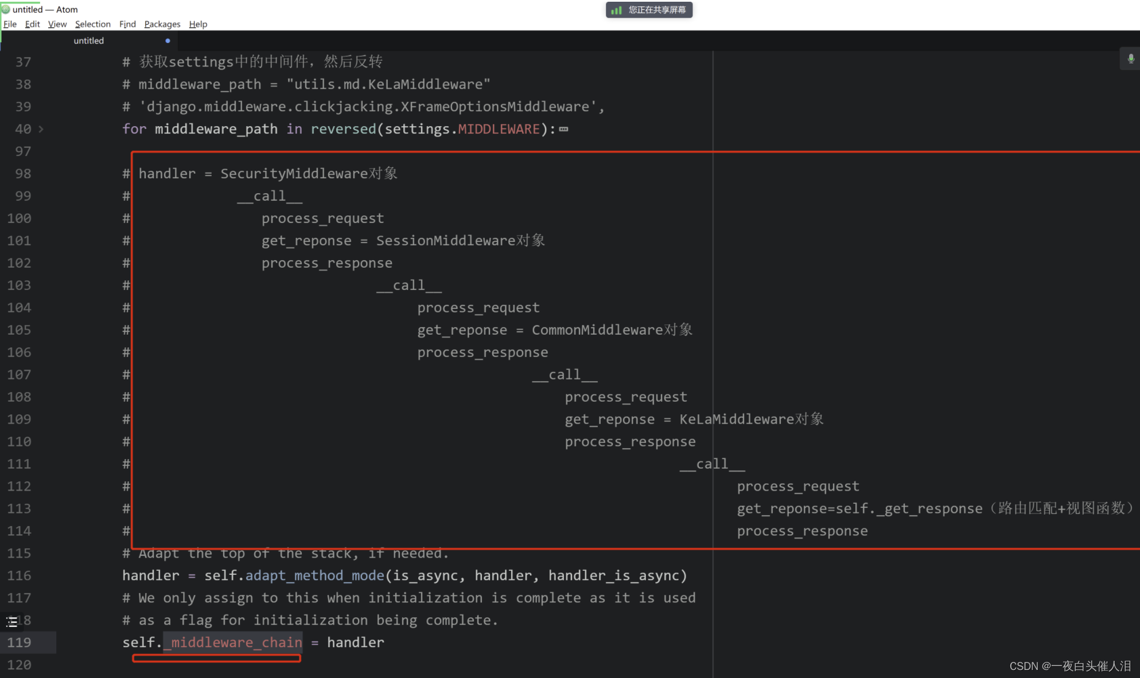Click the for keyword on line 40
The width and height of the screenshot is (1140, 678).
click(x=134, y=129)
